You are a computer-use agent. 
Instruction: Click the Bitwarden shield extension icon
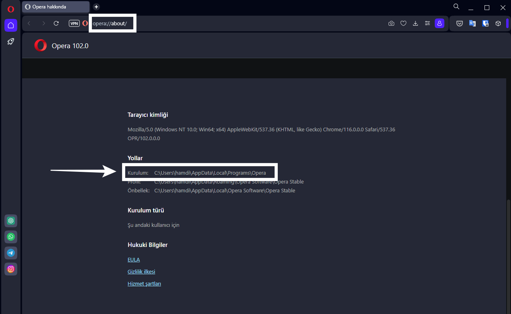click(x=485, y=23)
